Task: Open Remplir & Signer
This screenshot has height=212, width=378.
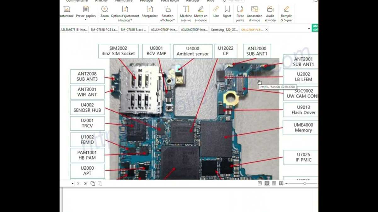Action: click(286, 14)
